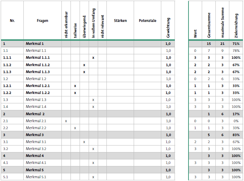Select the Nr. column header

(12, 21)
